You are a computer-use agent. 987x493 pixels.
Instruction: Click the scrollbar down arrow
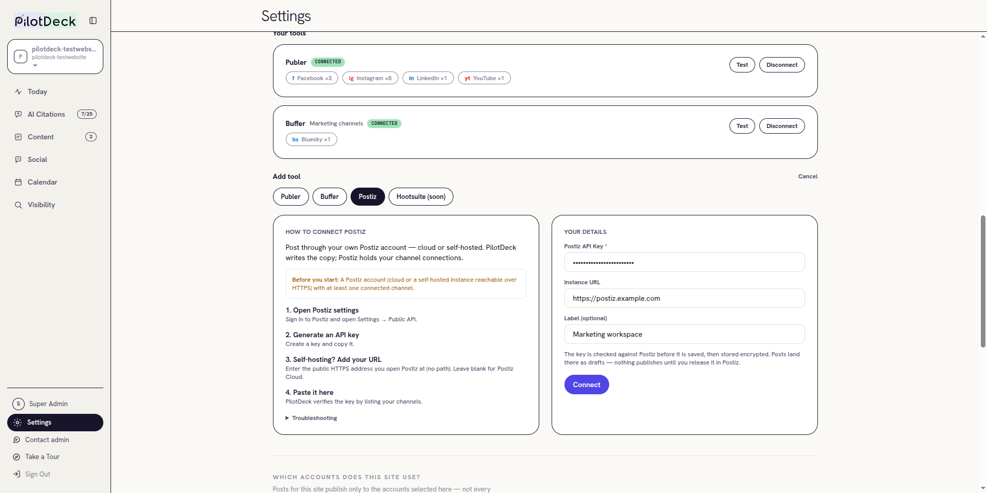983,488
